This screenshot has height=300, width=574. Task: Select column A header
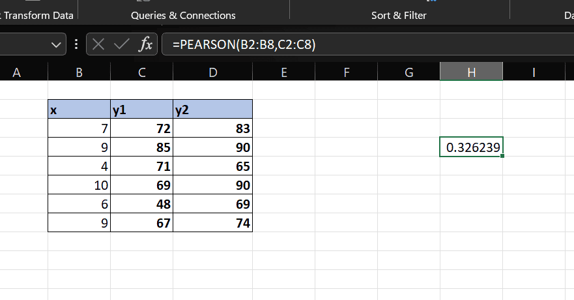[x=17, y=72]
